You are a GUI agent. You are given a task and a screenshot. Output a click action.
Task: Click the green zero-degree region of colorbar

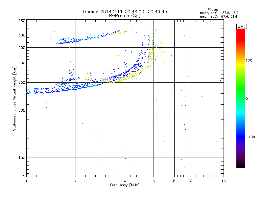(x=241, y=98)
